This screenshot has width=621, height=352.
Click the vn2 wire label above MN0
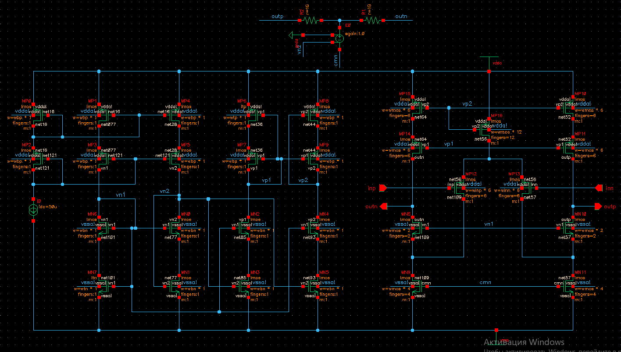(x=164, y=191)
